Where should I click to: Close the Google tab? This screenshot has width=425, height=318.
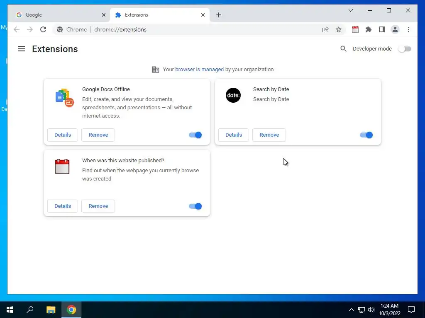[103, 15]
